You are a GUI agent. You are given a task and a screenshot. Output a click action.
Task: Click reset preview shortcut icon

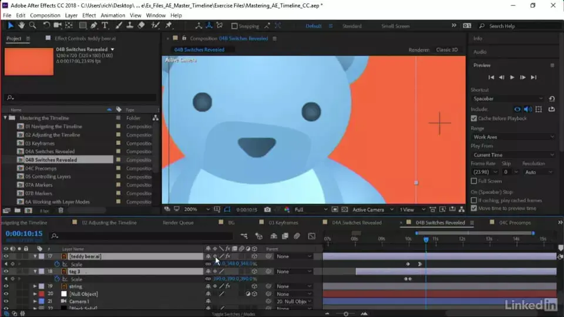point(552,99)
